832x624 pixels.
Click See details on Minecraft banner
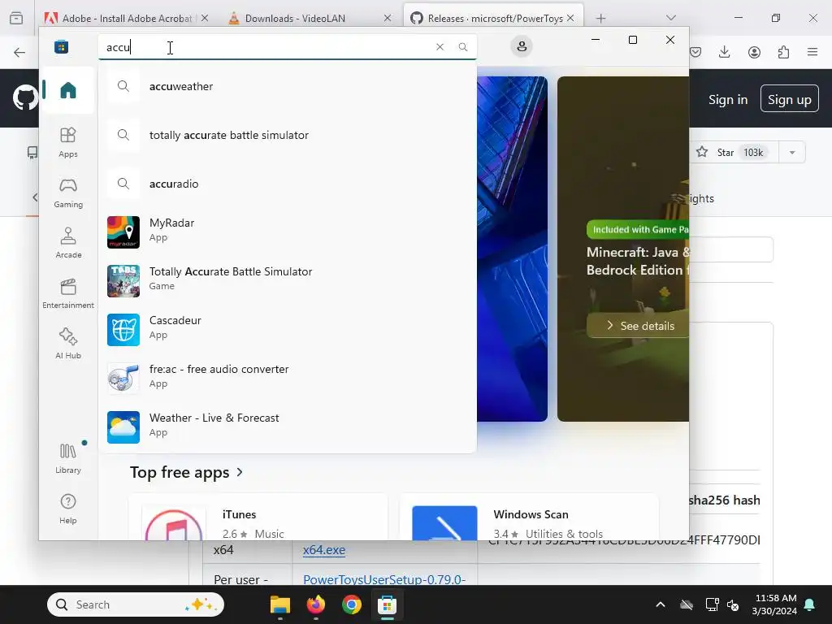[638, 326]
